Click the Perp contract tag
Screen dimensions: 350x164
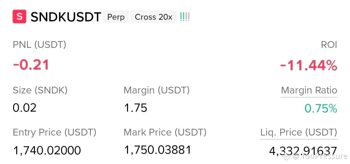coord(116,17)
